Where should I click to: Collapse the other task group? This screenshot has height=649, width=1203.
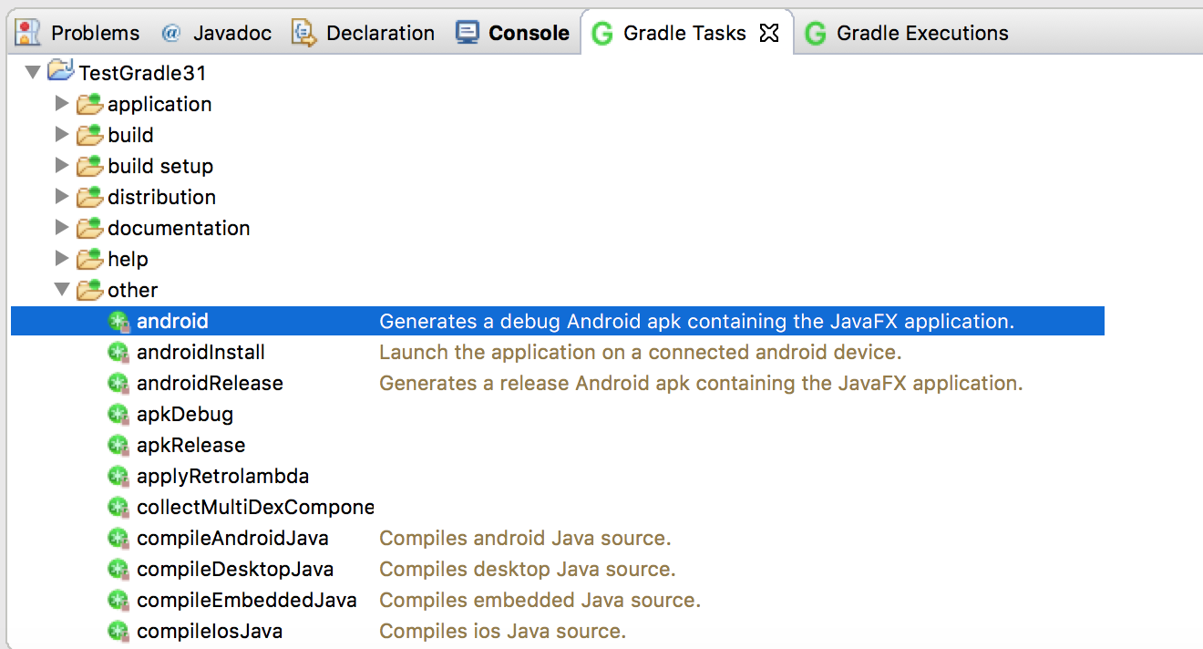click(x=62, y=290)
